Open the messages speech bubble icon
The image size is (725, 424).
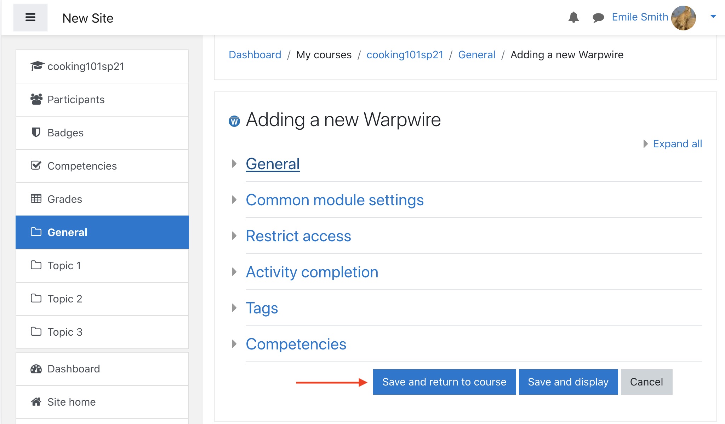(598, 17)
